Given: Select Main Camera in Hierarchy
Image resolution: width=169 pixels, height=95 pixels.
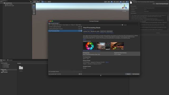Looking at the screenshot, I should 9,4.
